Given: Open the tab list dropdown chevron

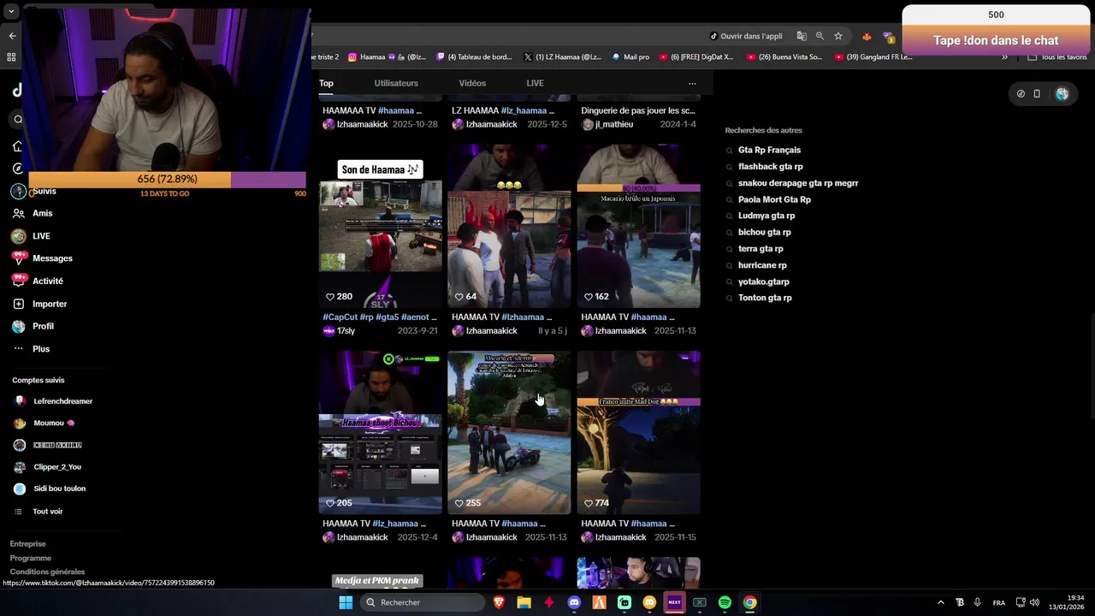Looking at the screenshot, I should [x=11, y=12].
